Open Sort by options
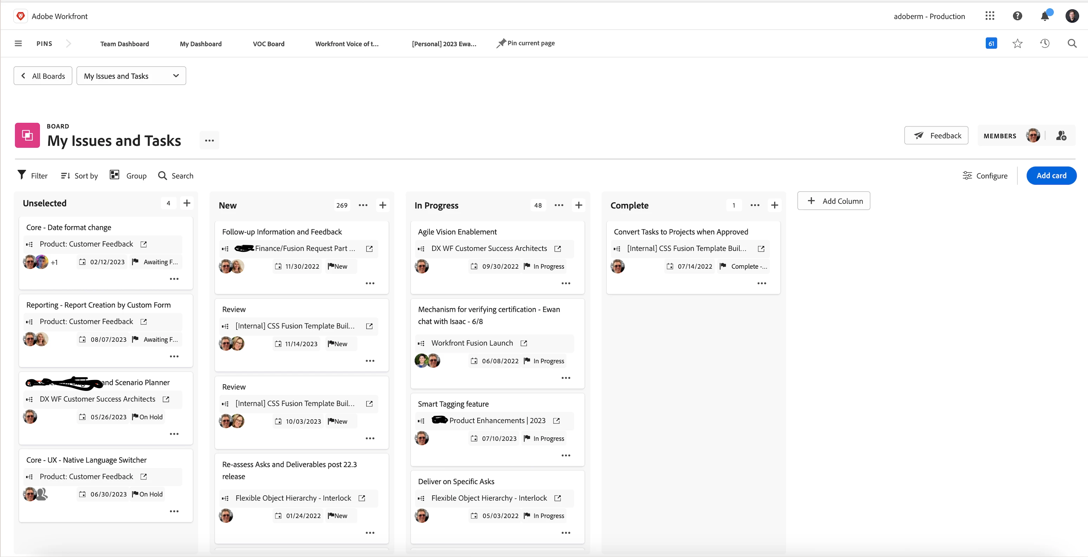Image resolution: width=1088 pixels, height=557 pixels. click(79, 176)
